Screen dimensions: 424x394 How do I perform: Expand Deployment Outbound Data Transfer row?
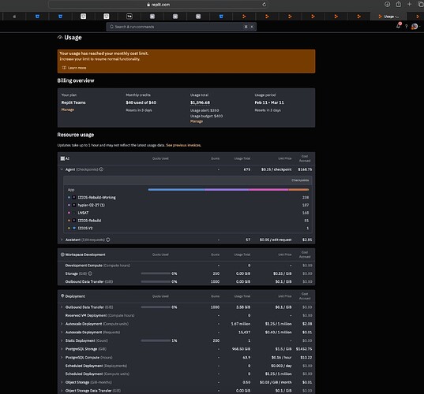[62, 307]
